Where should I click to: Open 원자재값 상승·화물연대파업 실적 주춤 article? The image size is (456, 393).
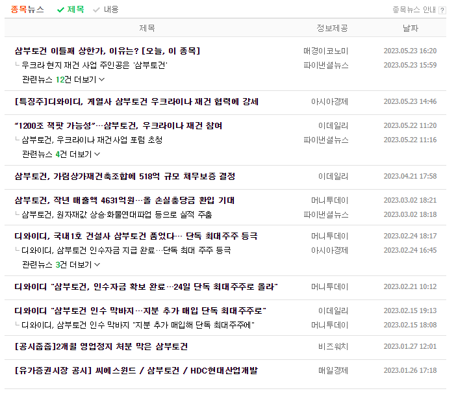click(117, 214)
